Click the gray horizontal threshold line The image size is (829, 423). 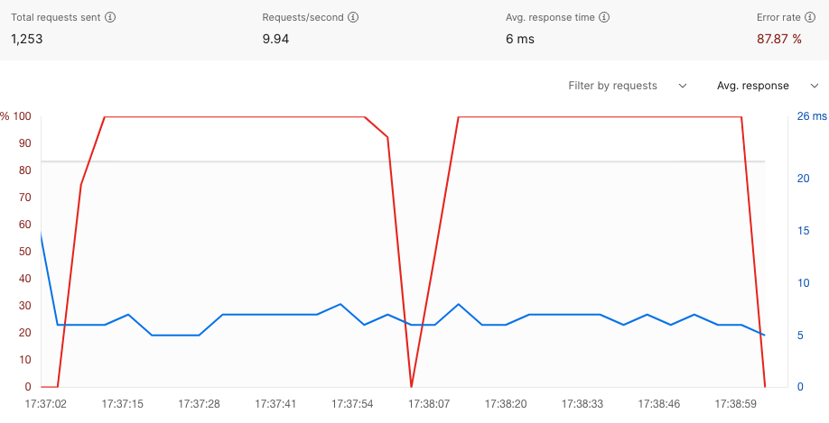[403, 161]
